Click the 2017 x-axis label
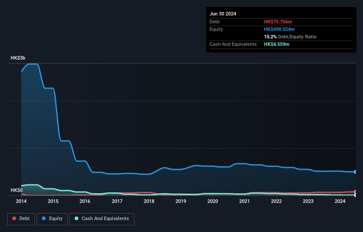363x232 pixels. (117, 201)
